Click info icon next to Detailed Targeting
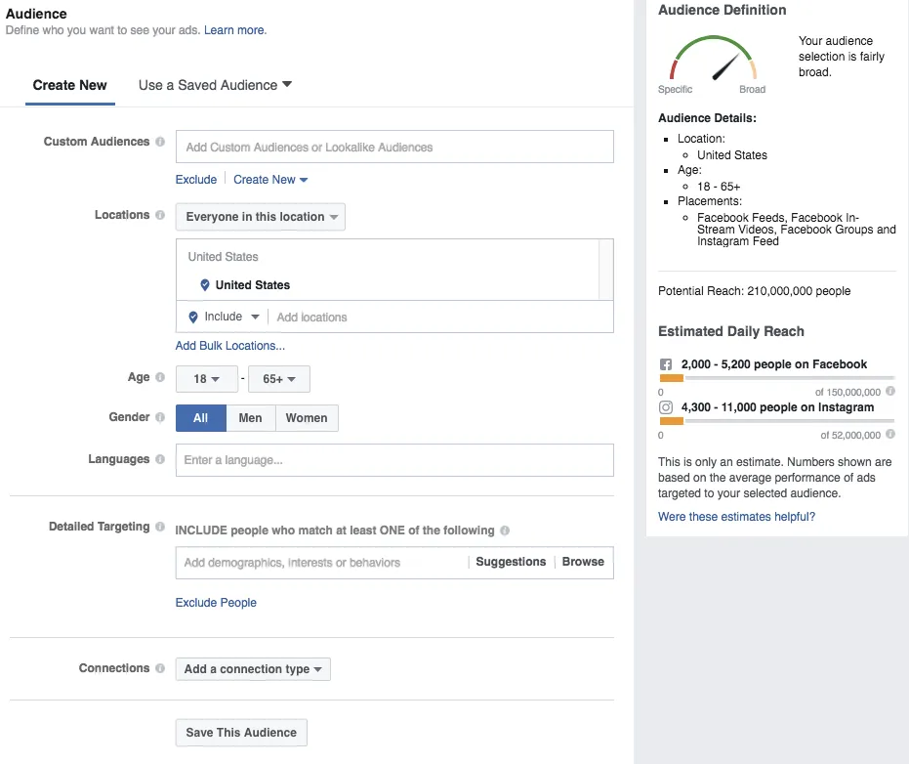 [160, 527]
